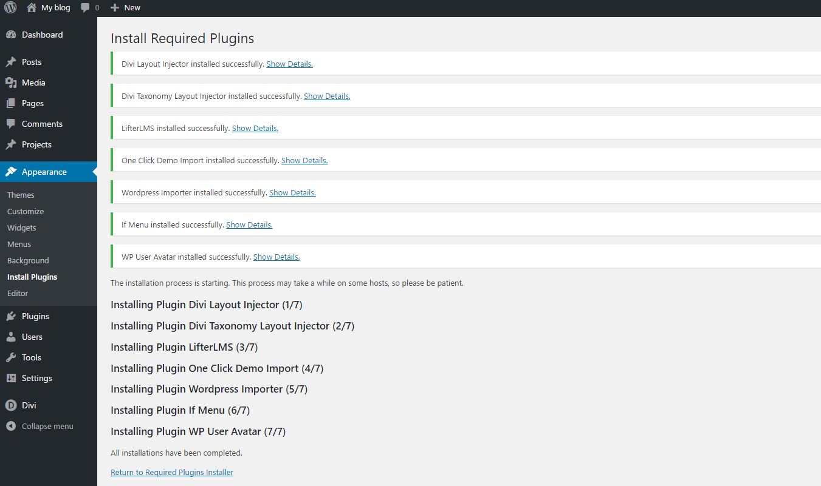This screenshot has height=486, width=821.
Task: Click the Pages icon in sidebar
Action: click(x=11, y=103)
